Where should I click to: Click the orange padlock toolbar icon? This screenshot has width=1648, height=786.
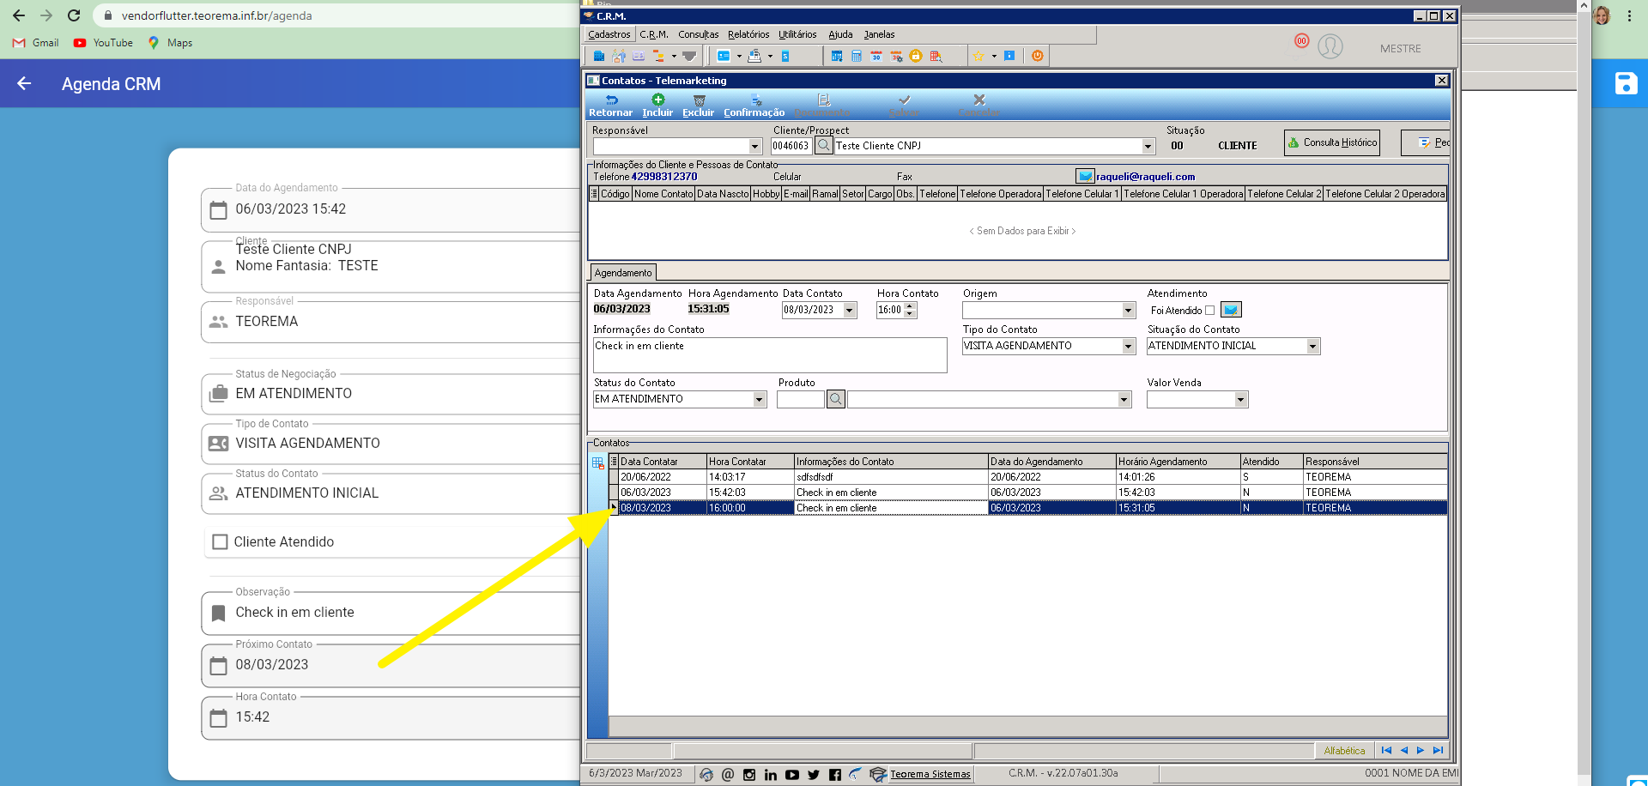pyautogui.click(x=916, y=56)
